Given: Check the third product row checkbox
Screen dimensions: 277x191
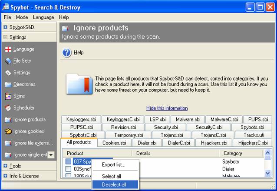Looking at the screenshot, I should click(x=68, y=175).
